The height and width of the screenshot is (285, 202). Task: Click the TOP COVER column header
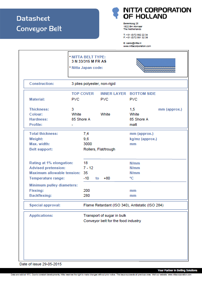click(x=83, y=94)
